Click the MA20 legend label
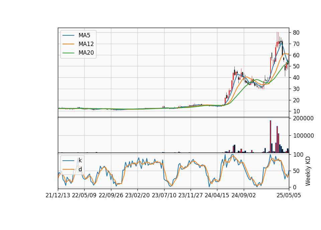 point(86,53)
